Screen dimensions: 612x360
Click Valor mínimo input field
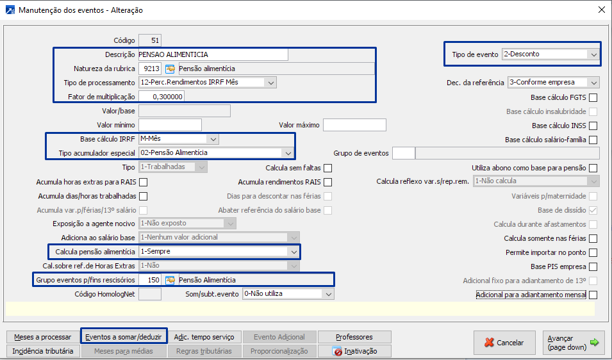pos(170,125)
